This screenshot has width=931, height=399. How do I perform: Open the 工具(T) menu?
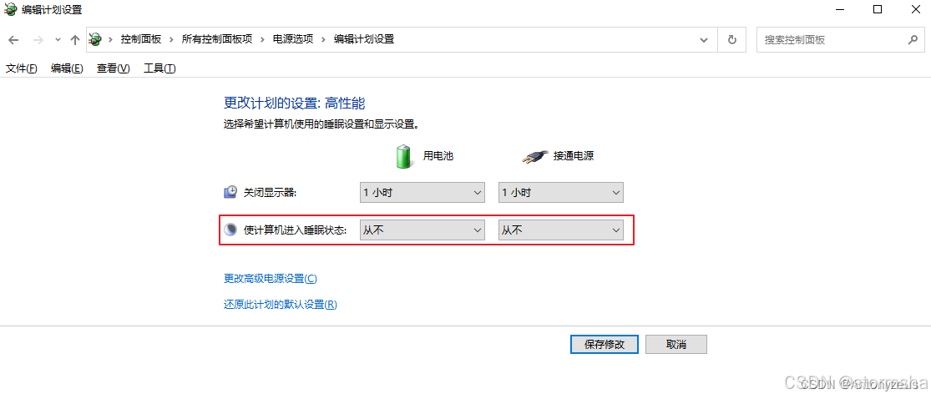point(159,68)
